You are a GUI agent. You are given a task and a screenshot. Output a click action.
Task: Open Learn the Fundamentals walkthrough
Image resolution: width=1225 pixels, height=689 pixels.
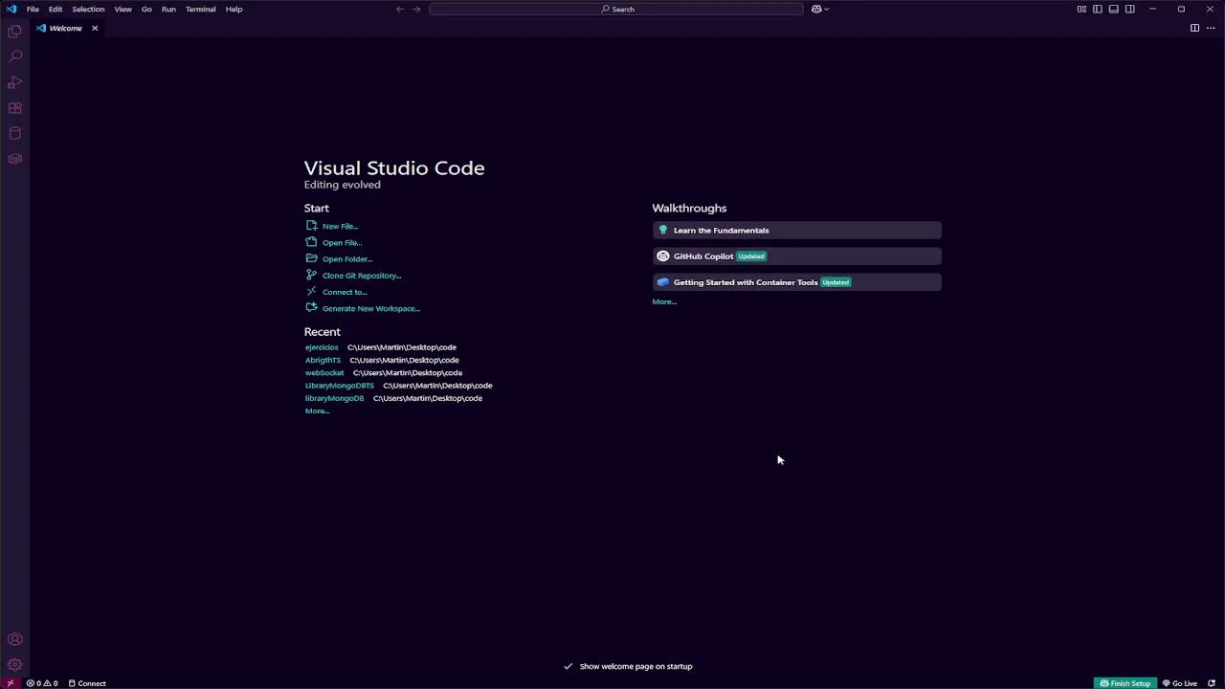point(796,231)
